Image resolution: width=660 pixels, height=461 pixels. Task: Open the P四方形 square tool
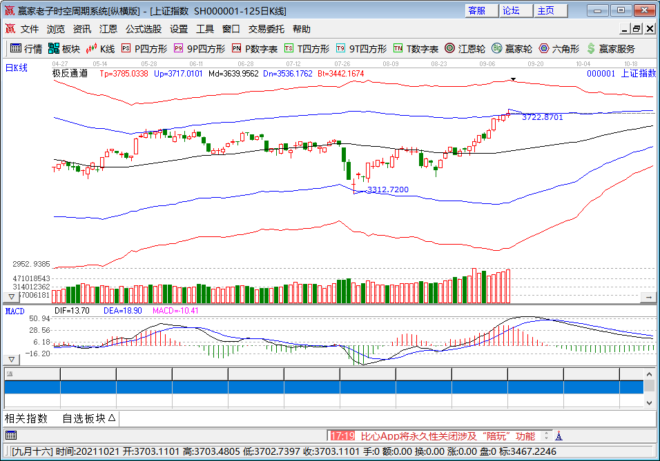click(x=144, y=49)
